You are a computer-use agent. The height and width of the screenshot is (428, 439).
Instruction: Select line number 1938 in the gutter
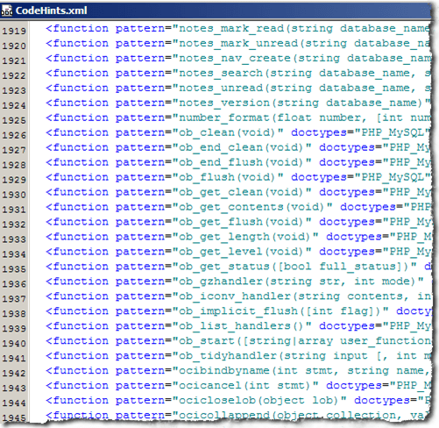(x=14, y=314)
